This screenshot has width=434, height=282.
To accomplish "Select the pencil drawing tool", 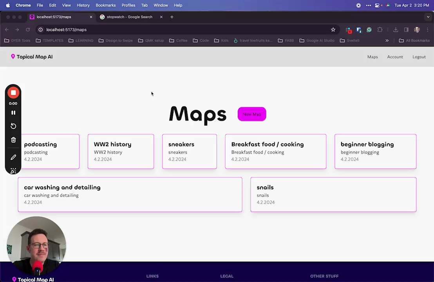I will coord(13,157).
